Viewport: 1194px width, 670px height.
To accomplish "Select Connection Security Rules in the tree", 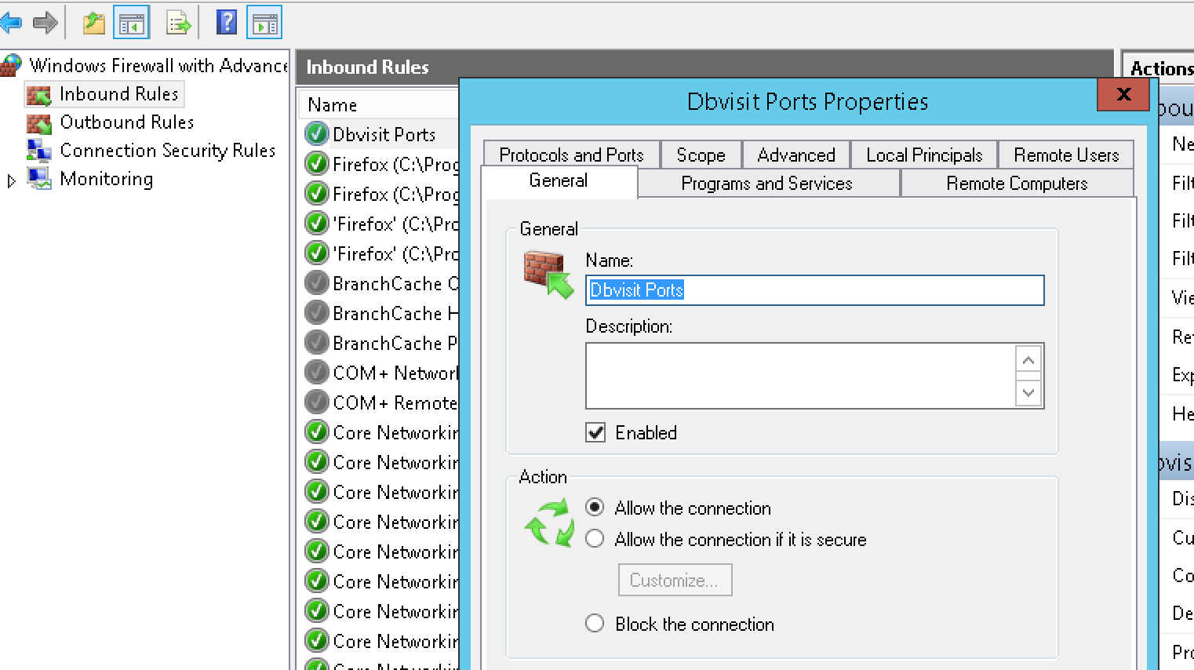I will 167,151.
